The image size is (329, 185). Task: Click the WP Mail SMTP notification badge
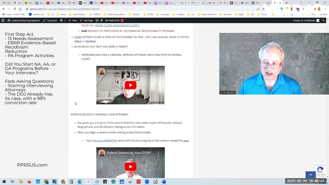coord(122,20)
